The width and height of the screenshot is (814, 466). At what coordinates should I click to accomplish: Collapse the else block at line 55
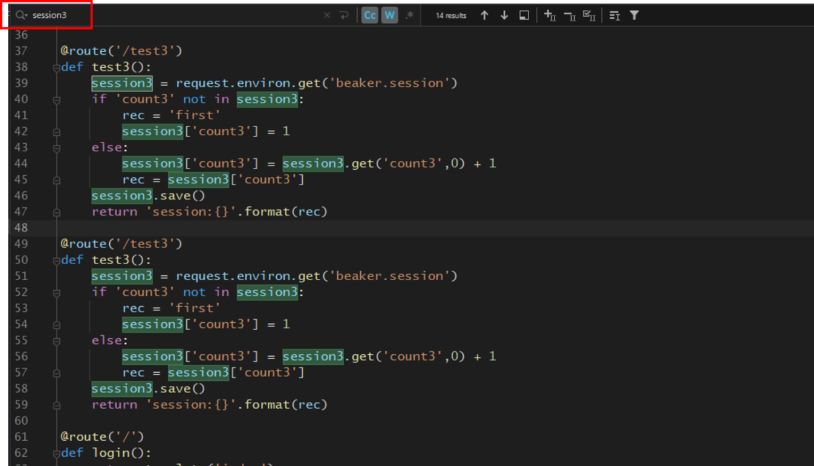[56, 341]
